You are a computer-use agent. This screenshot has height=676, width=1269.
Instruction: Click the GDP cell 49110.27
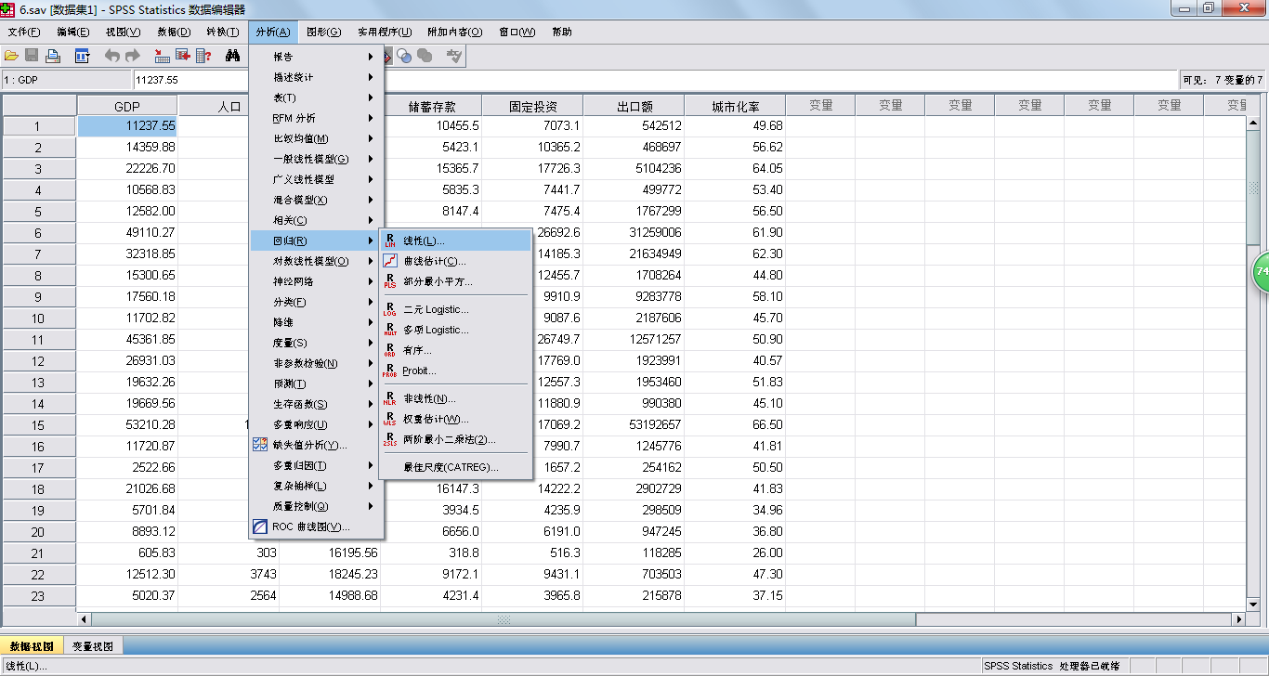(127, 232)
